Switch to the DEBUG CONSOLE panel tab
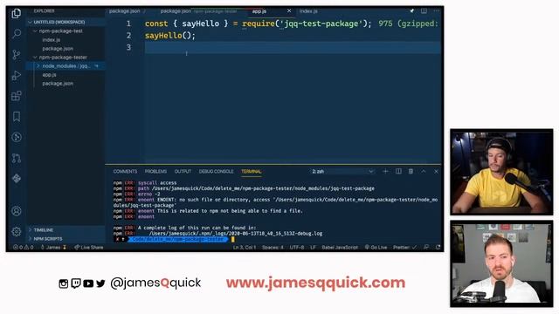The image size is (559, 314). [216, 171]
